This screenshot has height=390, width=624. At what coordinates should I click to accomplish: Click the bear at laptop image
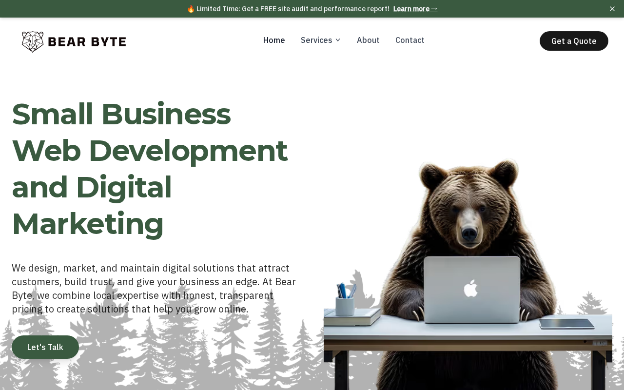468,273
